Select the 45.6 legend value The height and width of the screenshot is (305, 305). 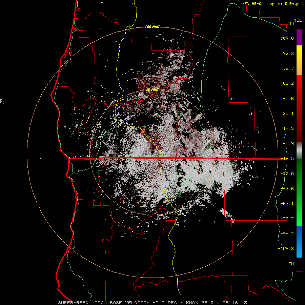[288, 98]
